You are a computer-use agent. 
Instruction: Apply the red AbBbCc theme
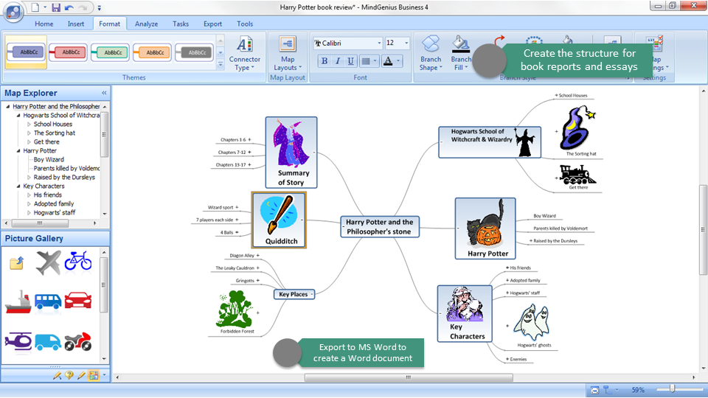68,52
